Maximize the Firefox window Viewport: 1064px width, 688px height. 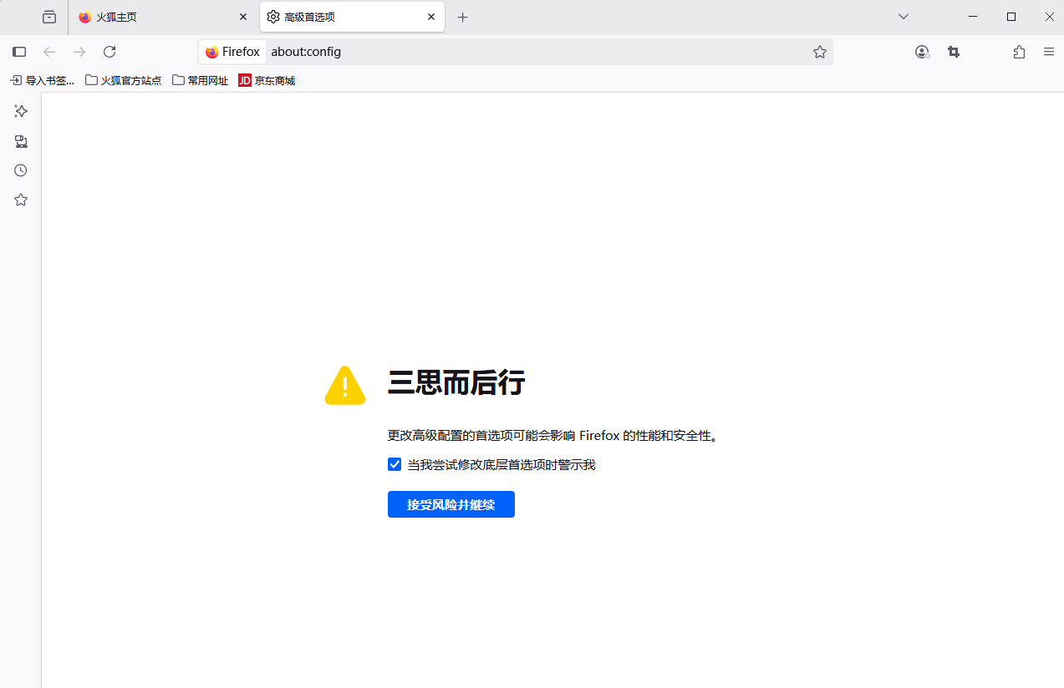coord(1011,17)
